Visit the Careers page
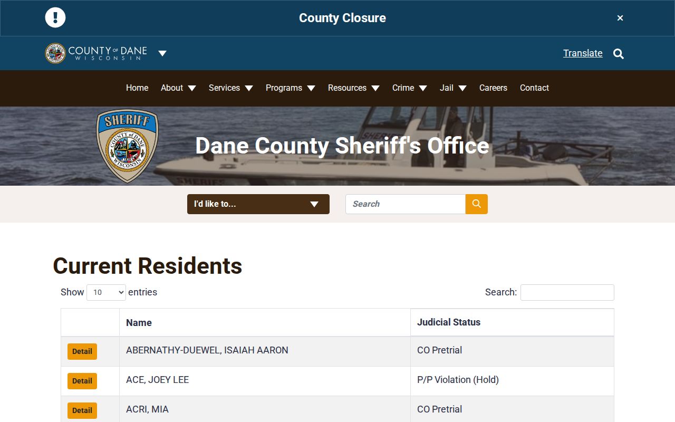675x422 pixels. [493, 88]
